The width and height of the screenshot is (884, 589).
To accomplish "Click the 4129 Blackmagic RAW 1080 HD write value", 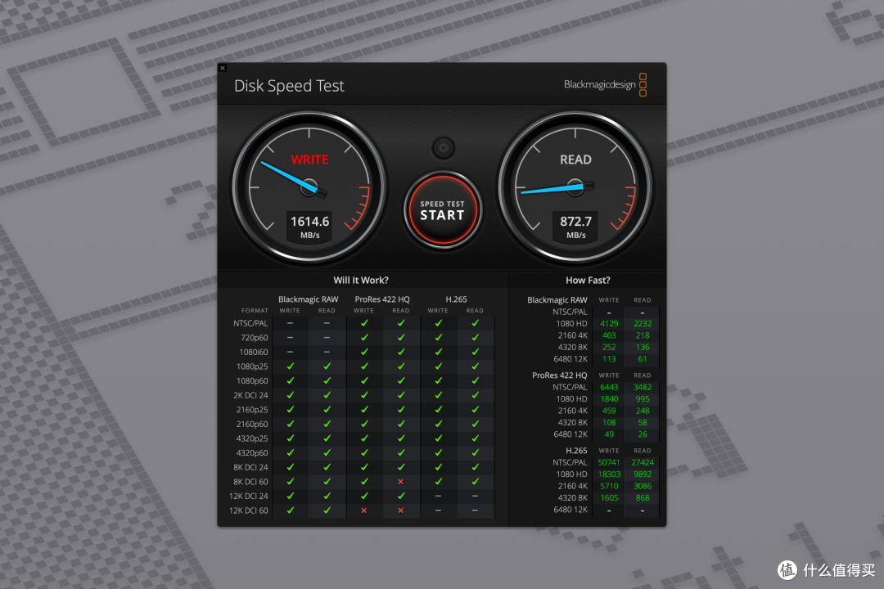I will pyautogui.click(x=609, y=323).
